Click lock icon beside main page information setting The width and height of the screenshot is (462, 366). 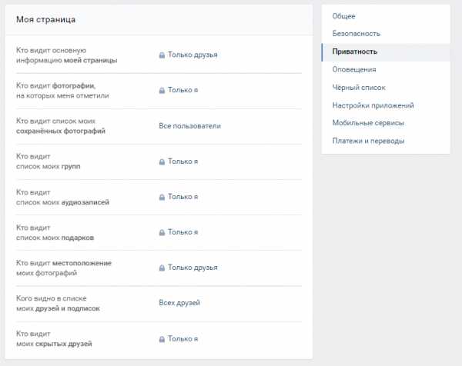pos(162,55)
